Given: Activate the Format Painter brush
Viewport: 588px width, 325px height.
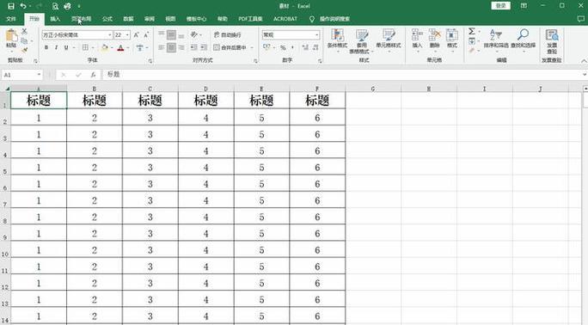Looking at the screenshot, I should click(x=24, y=50).
